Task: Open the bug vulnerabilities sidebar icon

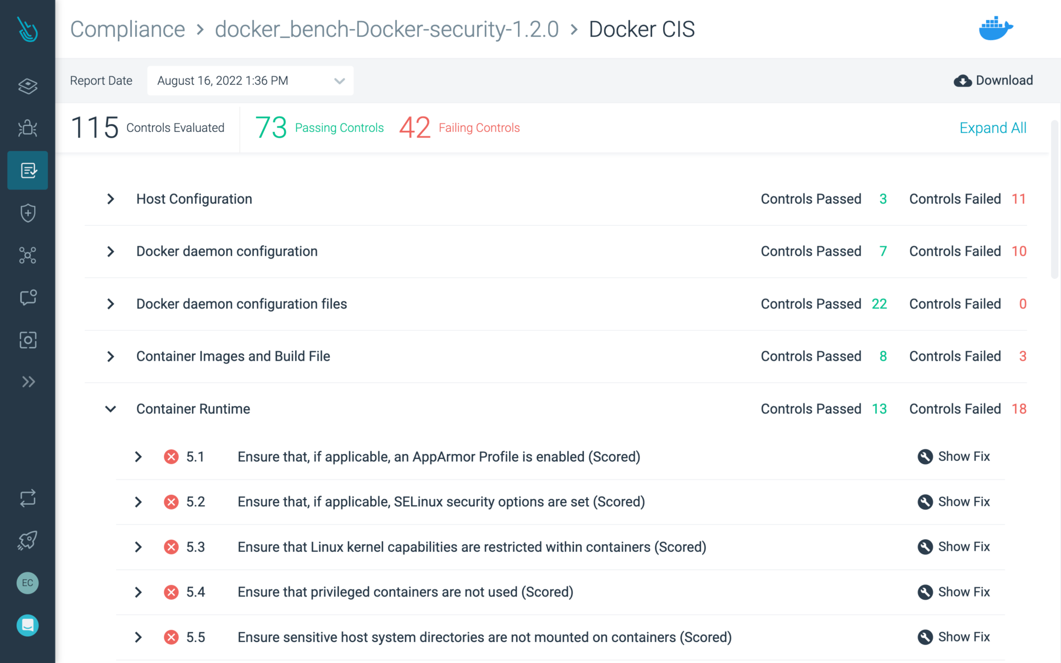Action: 27,128
